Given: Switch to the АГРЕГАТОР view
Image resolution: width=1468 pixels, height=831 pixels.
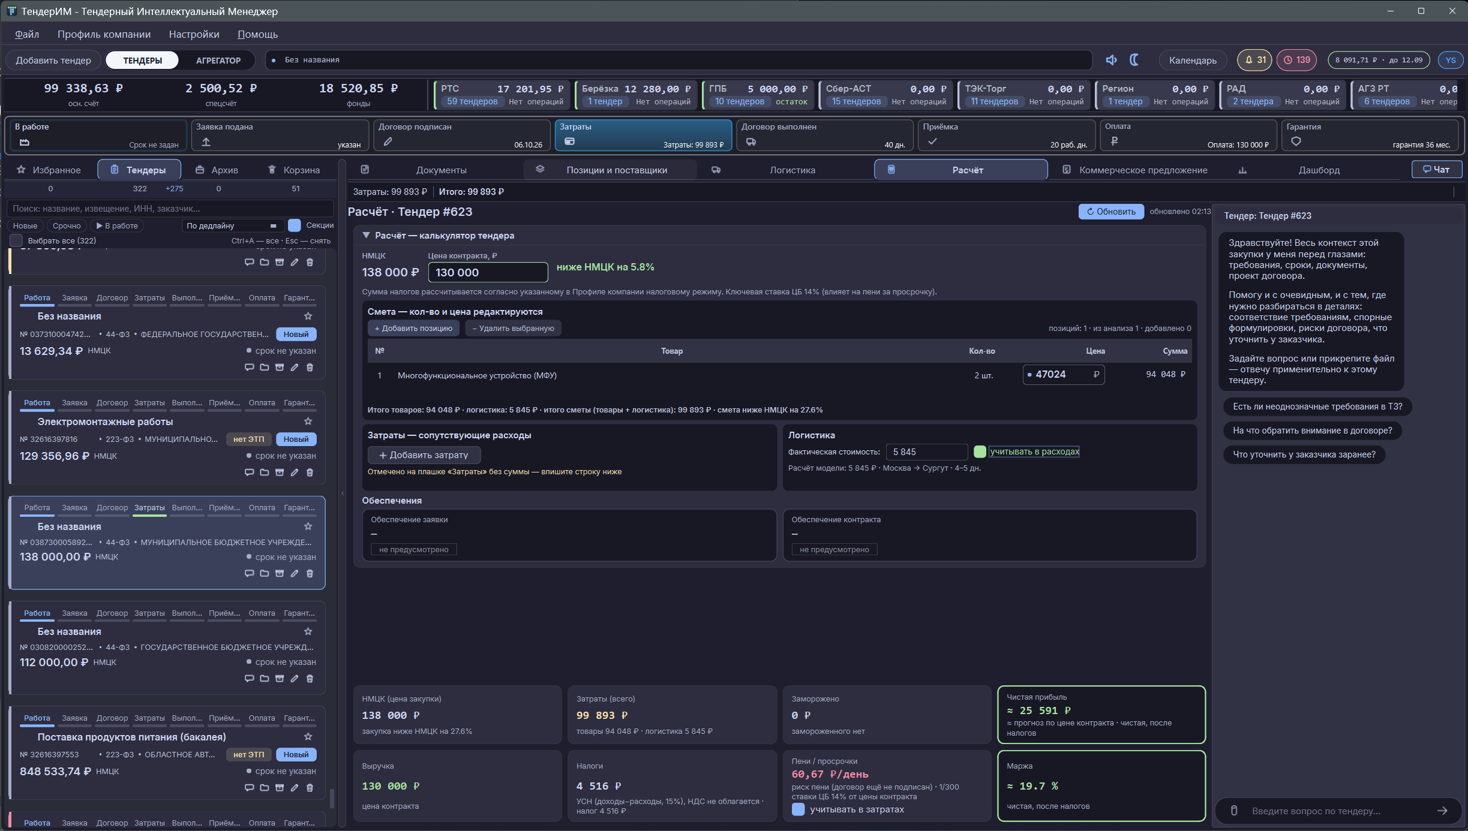Looking at the screenshot, I should click(218, 60).
